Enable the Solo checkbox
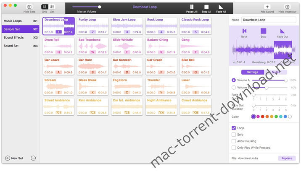The image size is (301, 171). (234, 135)
